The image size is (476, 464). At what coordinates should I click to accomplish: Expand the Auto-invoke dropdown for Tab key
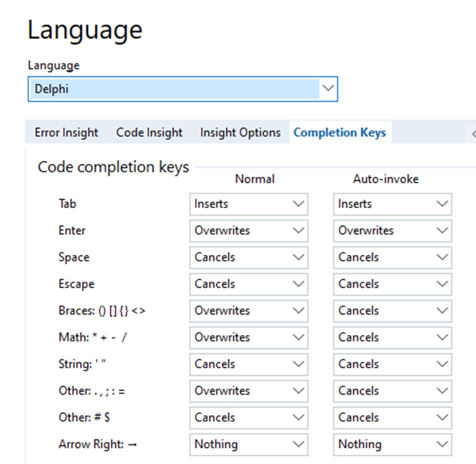pyautogui.click(x=392, y=204)
